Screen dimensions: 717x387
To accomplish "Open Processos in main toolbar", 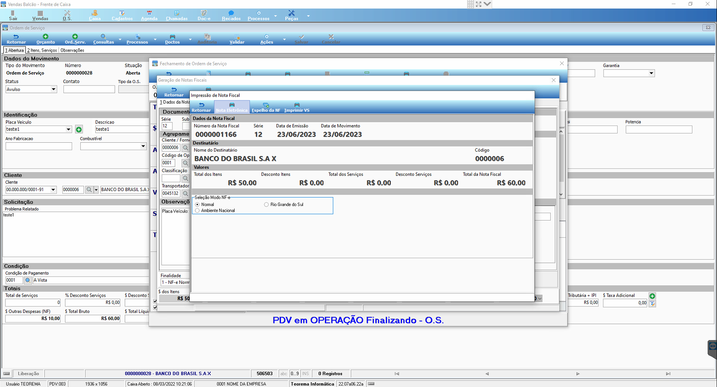I will click(258, 15).
